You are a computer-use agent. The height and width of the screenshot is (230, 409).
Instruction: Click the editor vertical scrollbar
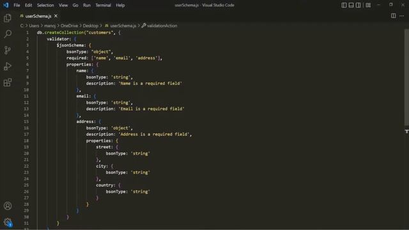click(x=406, y=77)
